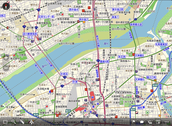The image size is (172, 126).
Task: Tap the 新大阪典礼会館 label
Action: pyautogui.click(x=54, y=3)
